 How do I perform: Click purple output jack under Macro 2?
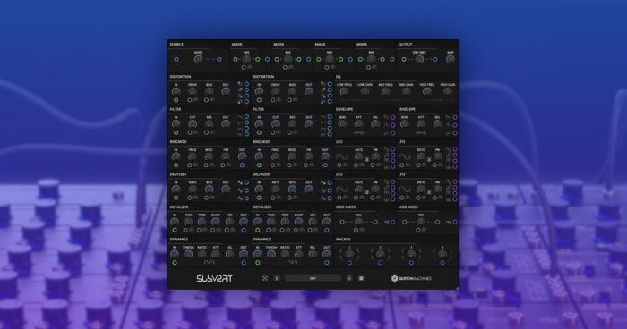[x=381, y=263]
